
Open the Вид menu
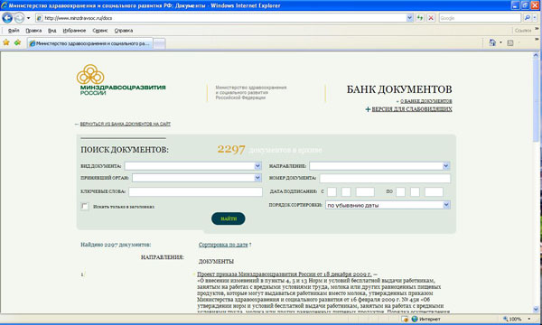point(52,31)
